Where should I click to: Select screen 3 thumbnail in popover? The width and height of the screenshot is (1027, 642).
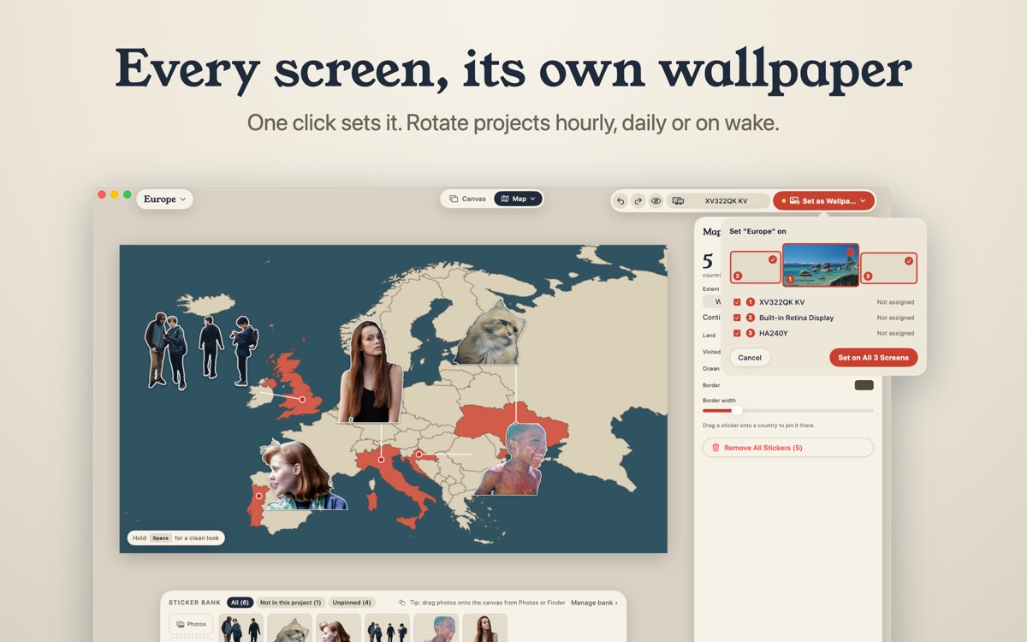click(888, 268)
